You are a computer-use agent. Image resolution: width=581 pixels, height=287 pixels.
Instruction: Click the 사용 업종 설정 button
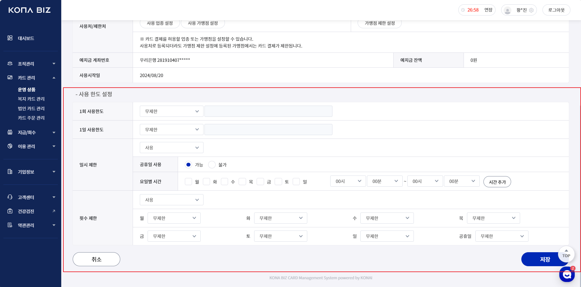click(x=160, y=23)
